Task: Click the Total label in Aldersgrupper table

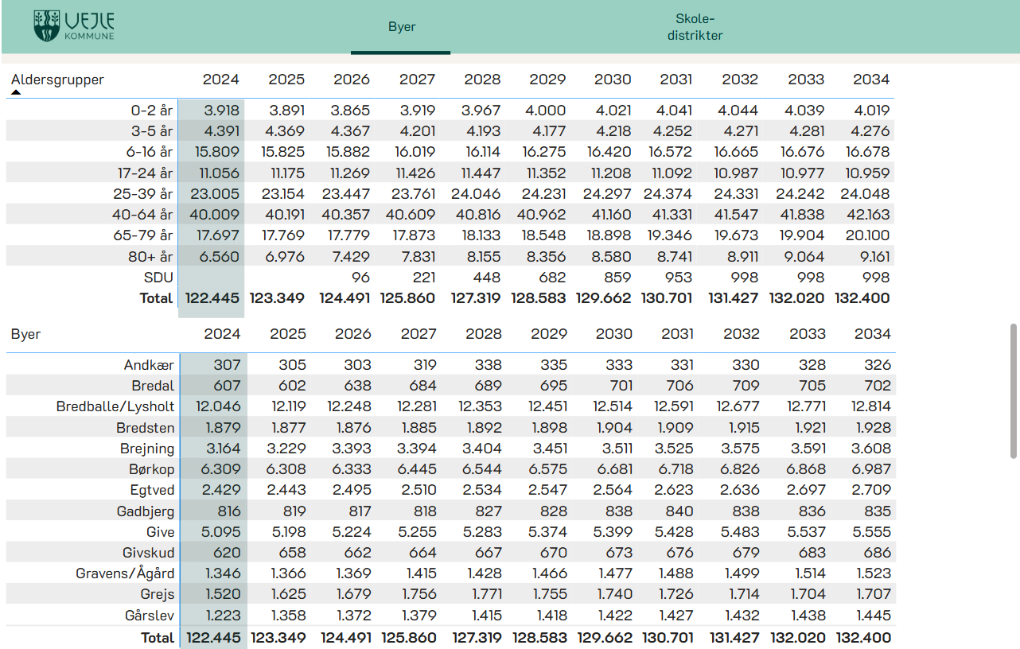Action: pos(156,298)
